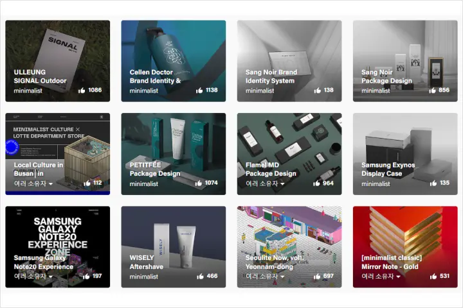Viewport: 463px width, 308px height.
Task: Click the 697 likes count
Action: click(329, 276)
